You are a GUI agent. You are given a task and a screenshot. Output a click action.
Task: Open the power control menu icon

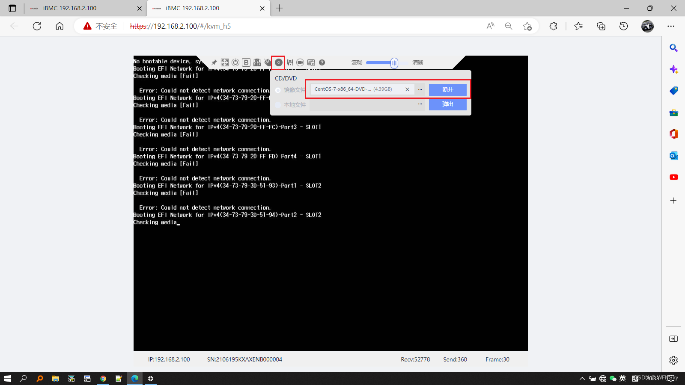235,62
